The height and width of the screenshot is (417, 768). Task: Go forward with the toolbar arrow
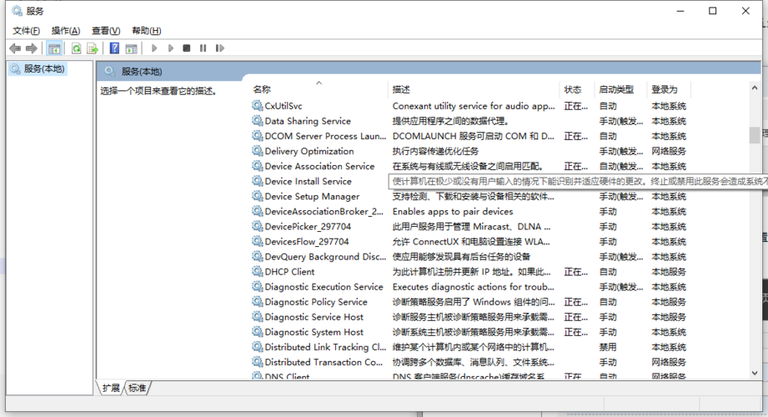click(32, 48)
